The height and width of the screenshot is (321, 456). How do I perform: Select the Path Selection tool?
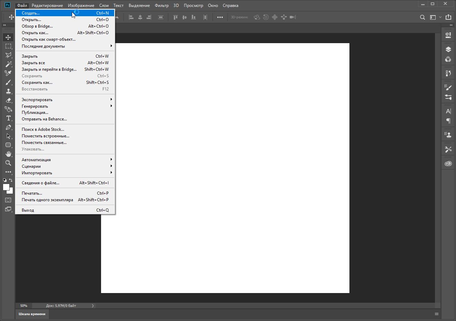(8, 136)
